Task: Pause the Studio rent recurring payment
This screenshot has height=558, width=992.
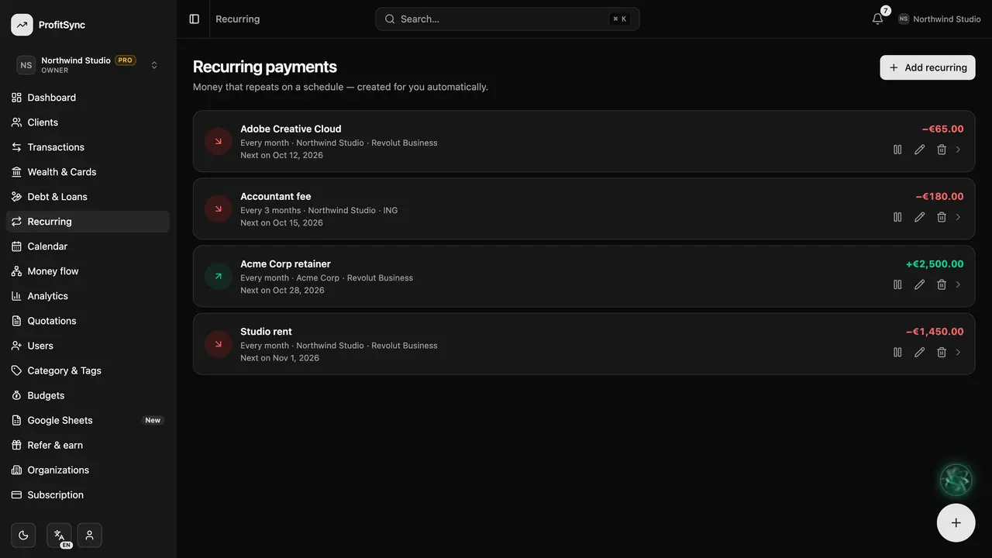Action: (897, 352)
